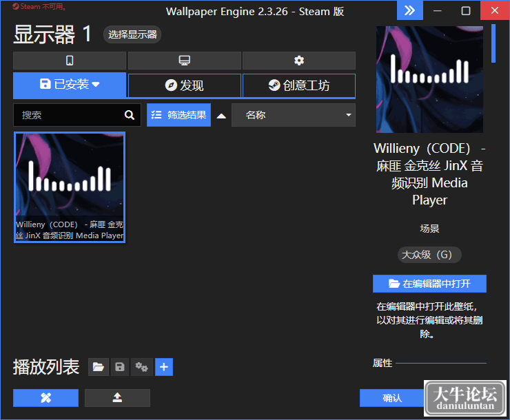Close the Wallpaper Engine window
Image resolution: width=510 pixels, height=420 pixels.
point(495,10)
